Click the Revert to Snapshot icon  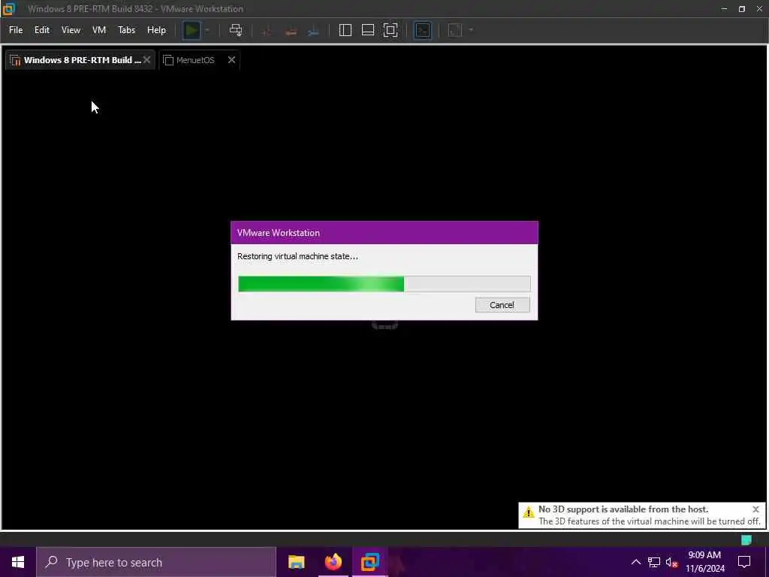pyautogui.click(x=291, y=30)
